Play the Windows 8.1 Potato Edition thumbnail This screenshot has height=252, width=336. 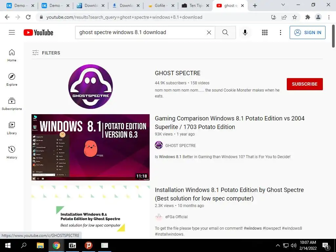[91, 147]
